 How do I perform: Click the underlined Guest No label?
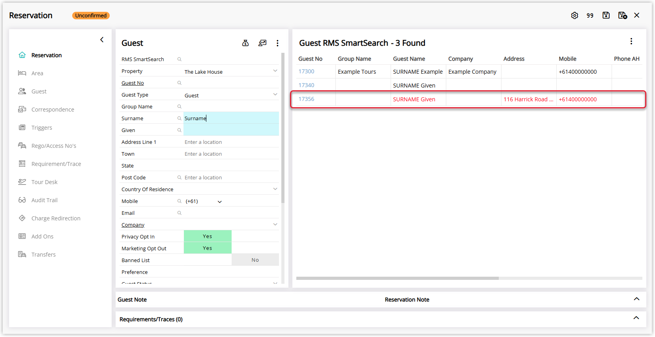coord(133,83)
